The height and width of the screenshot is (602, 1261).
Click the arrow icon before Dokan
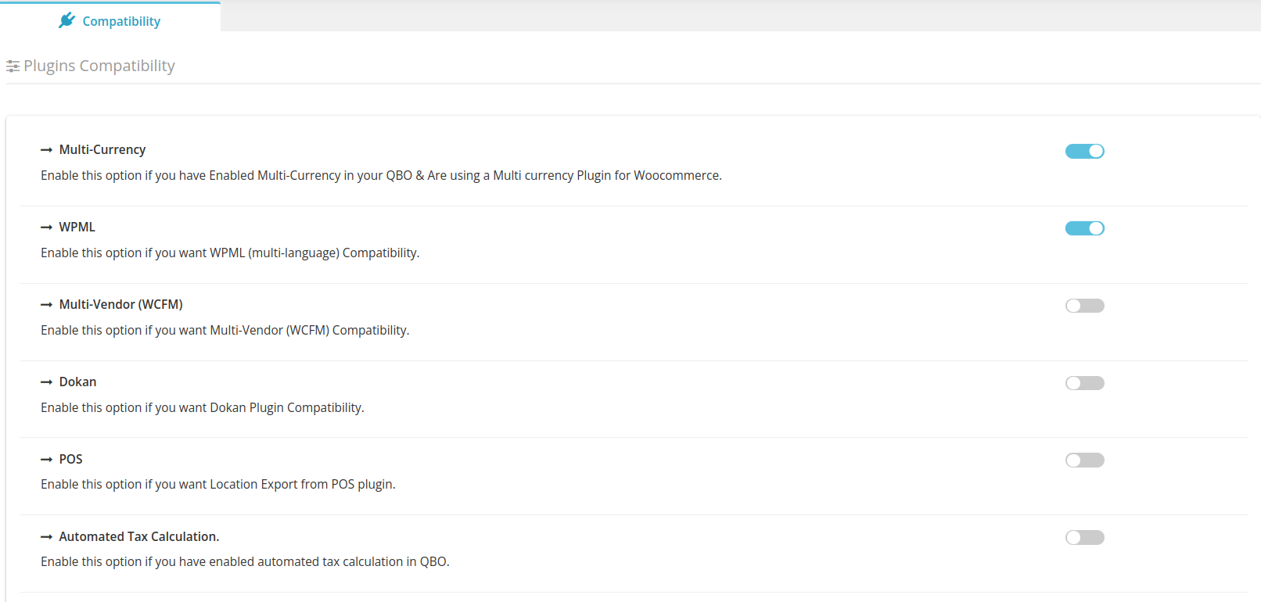click(46, 382)
